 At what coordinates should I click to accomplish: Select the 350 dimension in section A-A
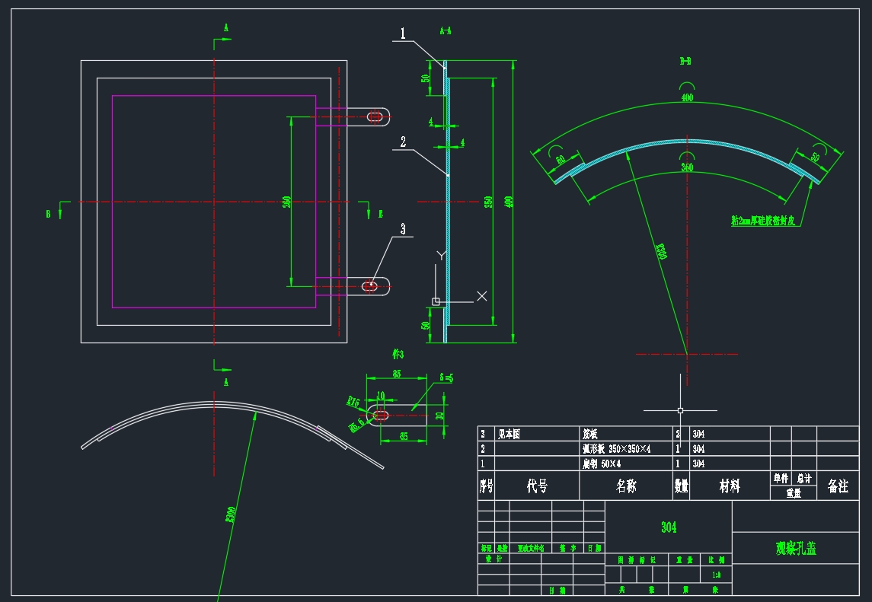tap(488, 202)
